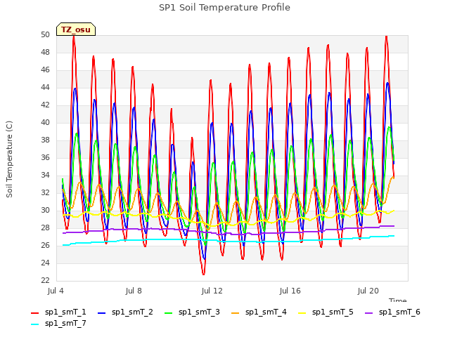Click the orange sp1_smT_4 legend swatch

(x=235, y=313)
